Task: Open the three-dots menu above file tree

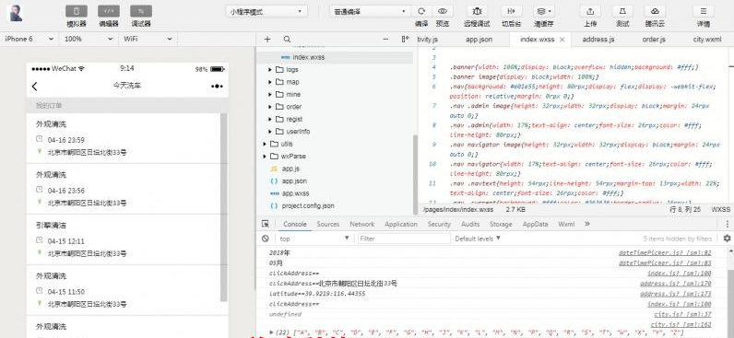Action: 386,40
